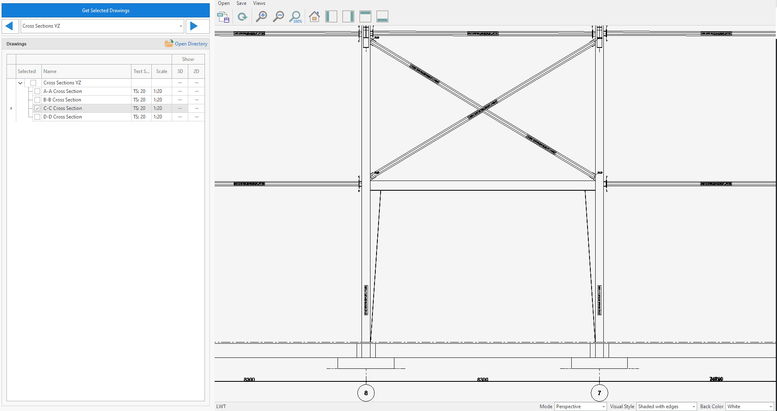The image size is (777, 411).
Task: Collapse the Cross Sections YZ tree group
Action: tap(20, 83)
